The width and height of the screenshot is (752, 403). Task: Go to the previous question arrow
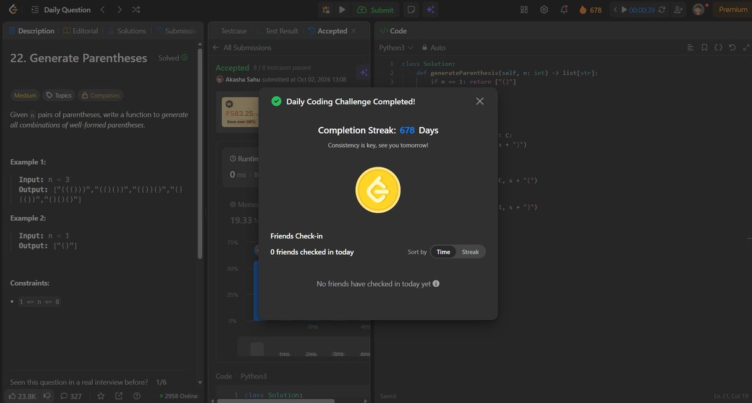pos(103,10)
